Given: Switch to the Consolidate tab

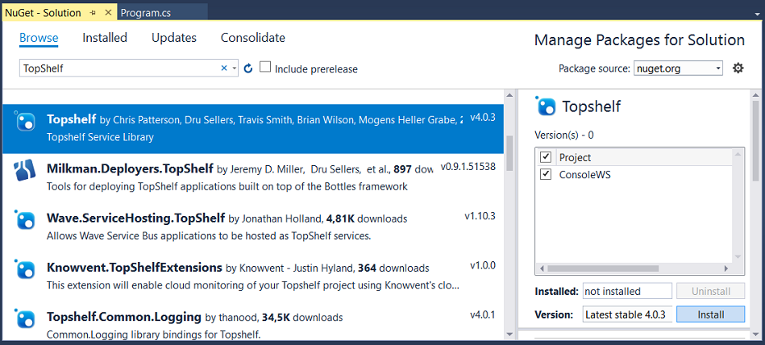Looking at the screenshot, I should point(253,38).
